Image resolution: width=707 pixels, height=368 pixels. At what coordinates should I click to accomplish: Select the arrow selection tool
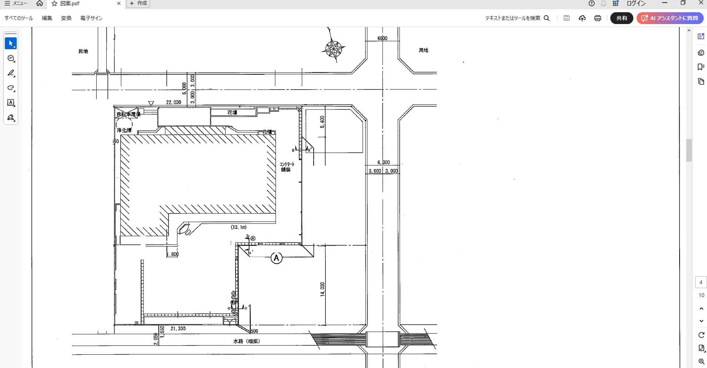(11, 44)
